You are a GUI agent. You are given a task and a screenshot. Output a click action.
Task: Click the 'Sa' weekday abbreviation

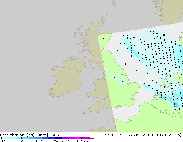[x=107, y=135]
